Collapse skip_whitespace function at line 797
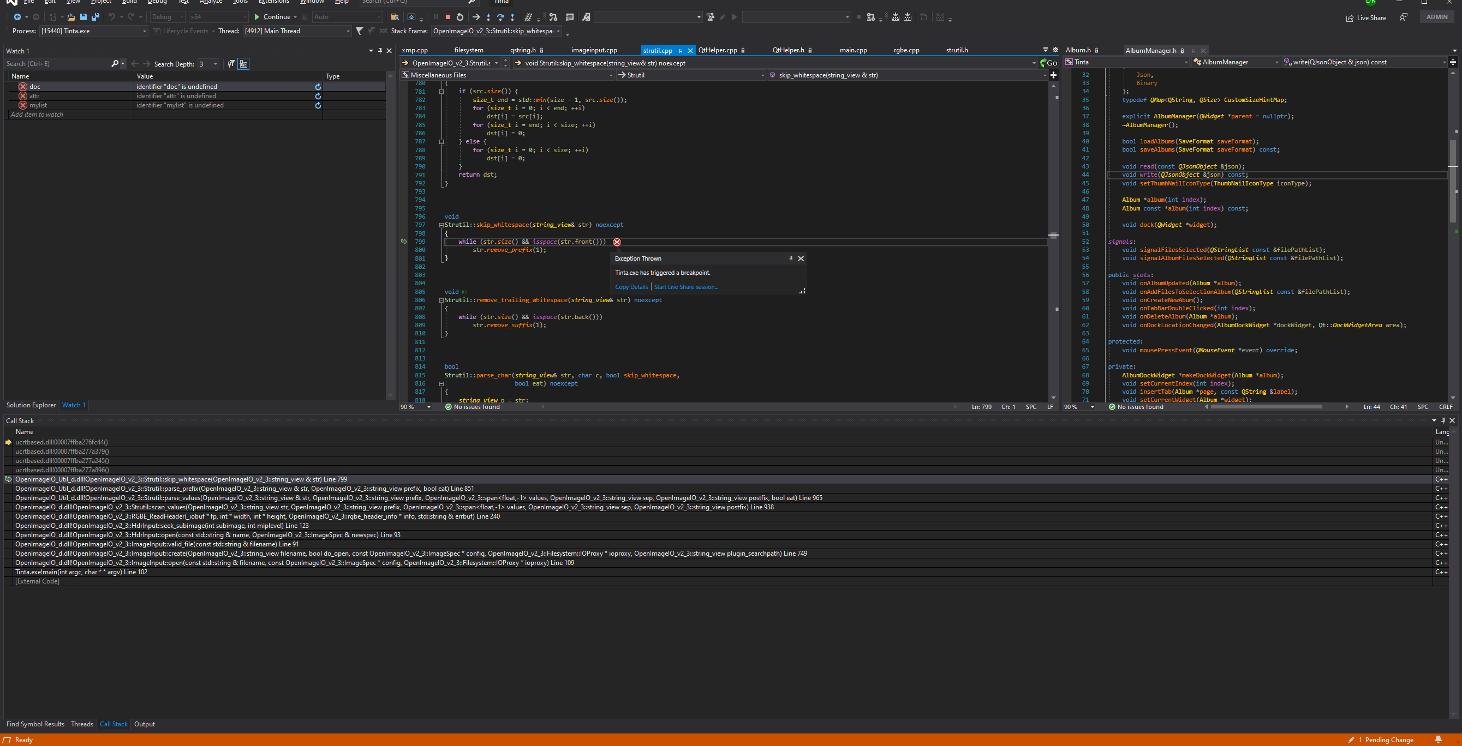 click(441, 225)
